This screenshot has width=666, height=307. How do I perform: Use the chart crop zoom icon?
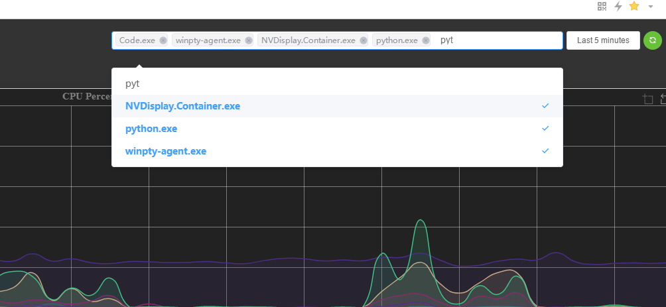click(x=648, y=99)
